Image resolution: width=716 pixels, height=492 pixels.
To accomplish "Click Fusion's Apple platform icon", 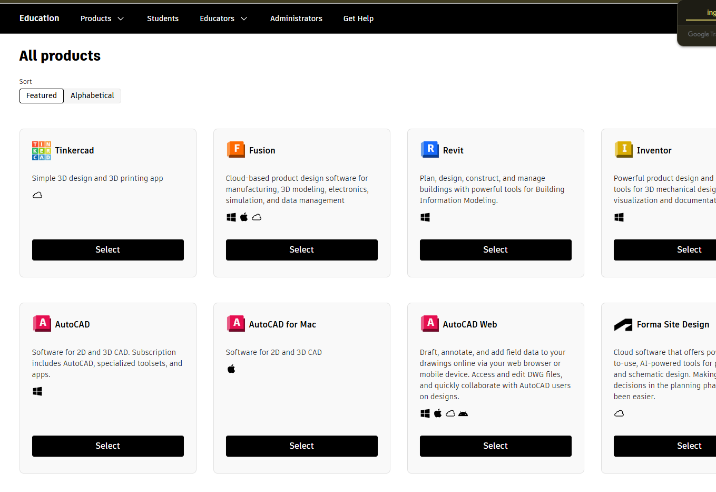I will point(244,217).
